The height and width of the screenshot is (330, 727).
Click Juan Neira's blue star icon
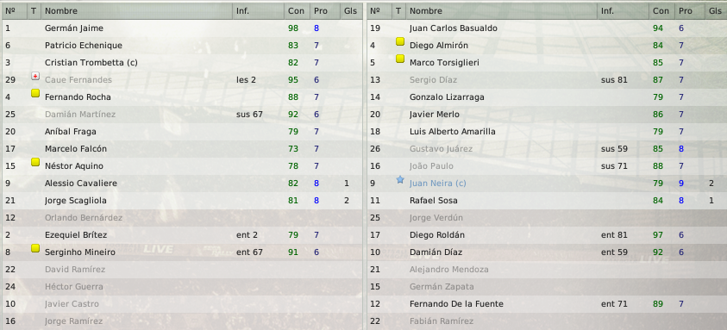pos(400,179)
